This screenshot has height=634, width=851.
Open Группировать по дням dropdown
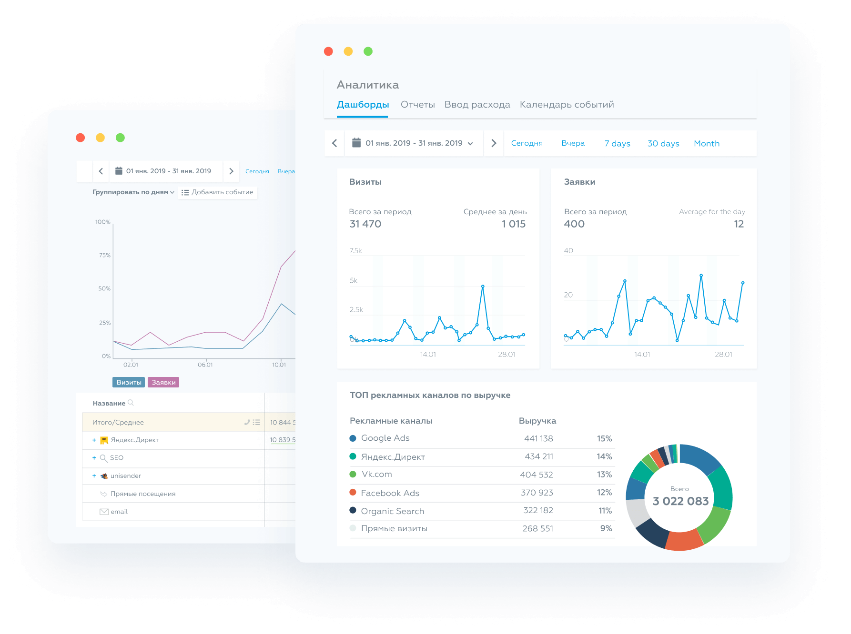click(133, 192)
